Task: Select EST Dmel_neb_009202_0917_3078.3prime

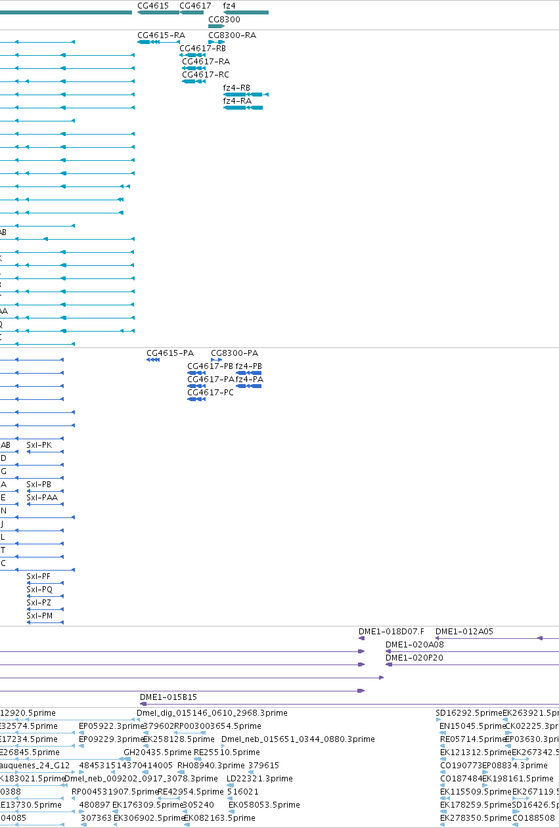Action: coord(141,779)
